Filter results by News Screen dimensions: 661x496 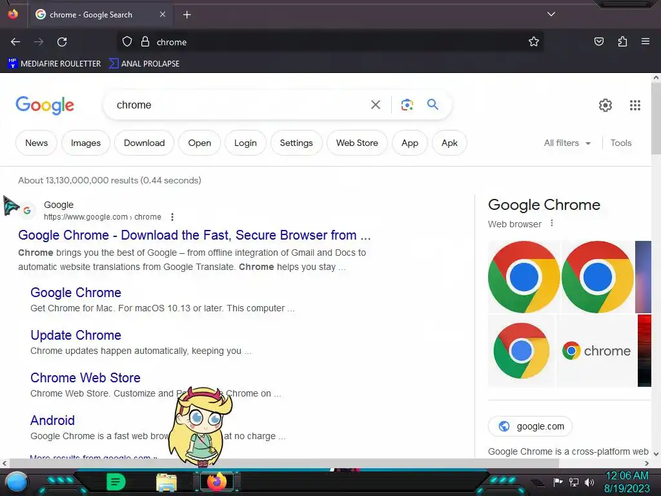[36, 143]
